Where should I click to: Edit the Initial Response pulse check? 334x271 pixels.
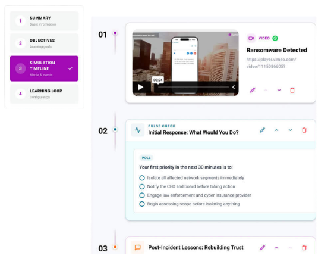[263, 130]
